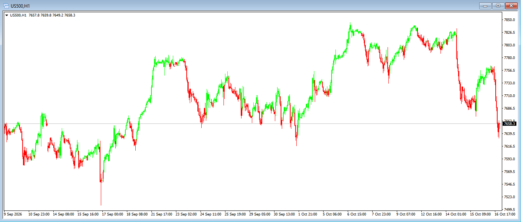521x222 pixels.
Task: Click the 7569.5 price scale label
Action: pyautogui.click(x=509, y=171)
